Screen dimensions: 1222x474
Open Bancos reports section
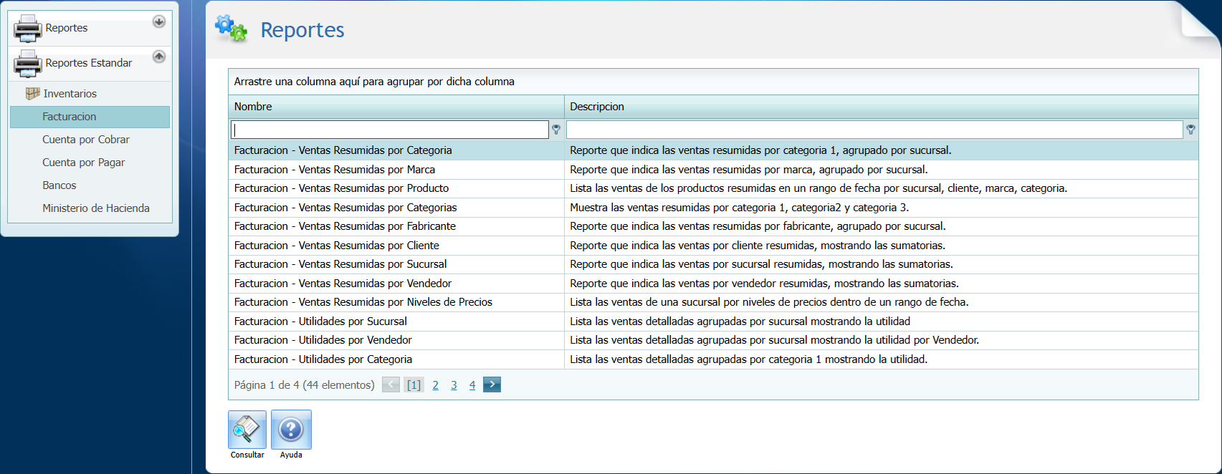59,185
